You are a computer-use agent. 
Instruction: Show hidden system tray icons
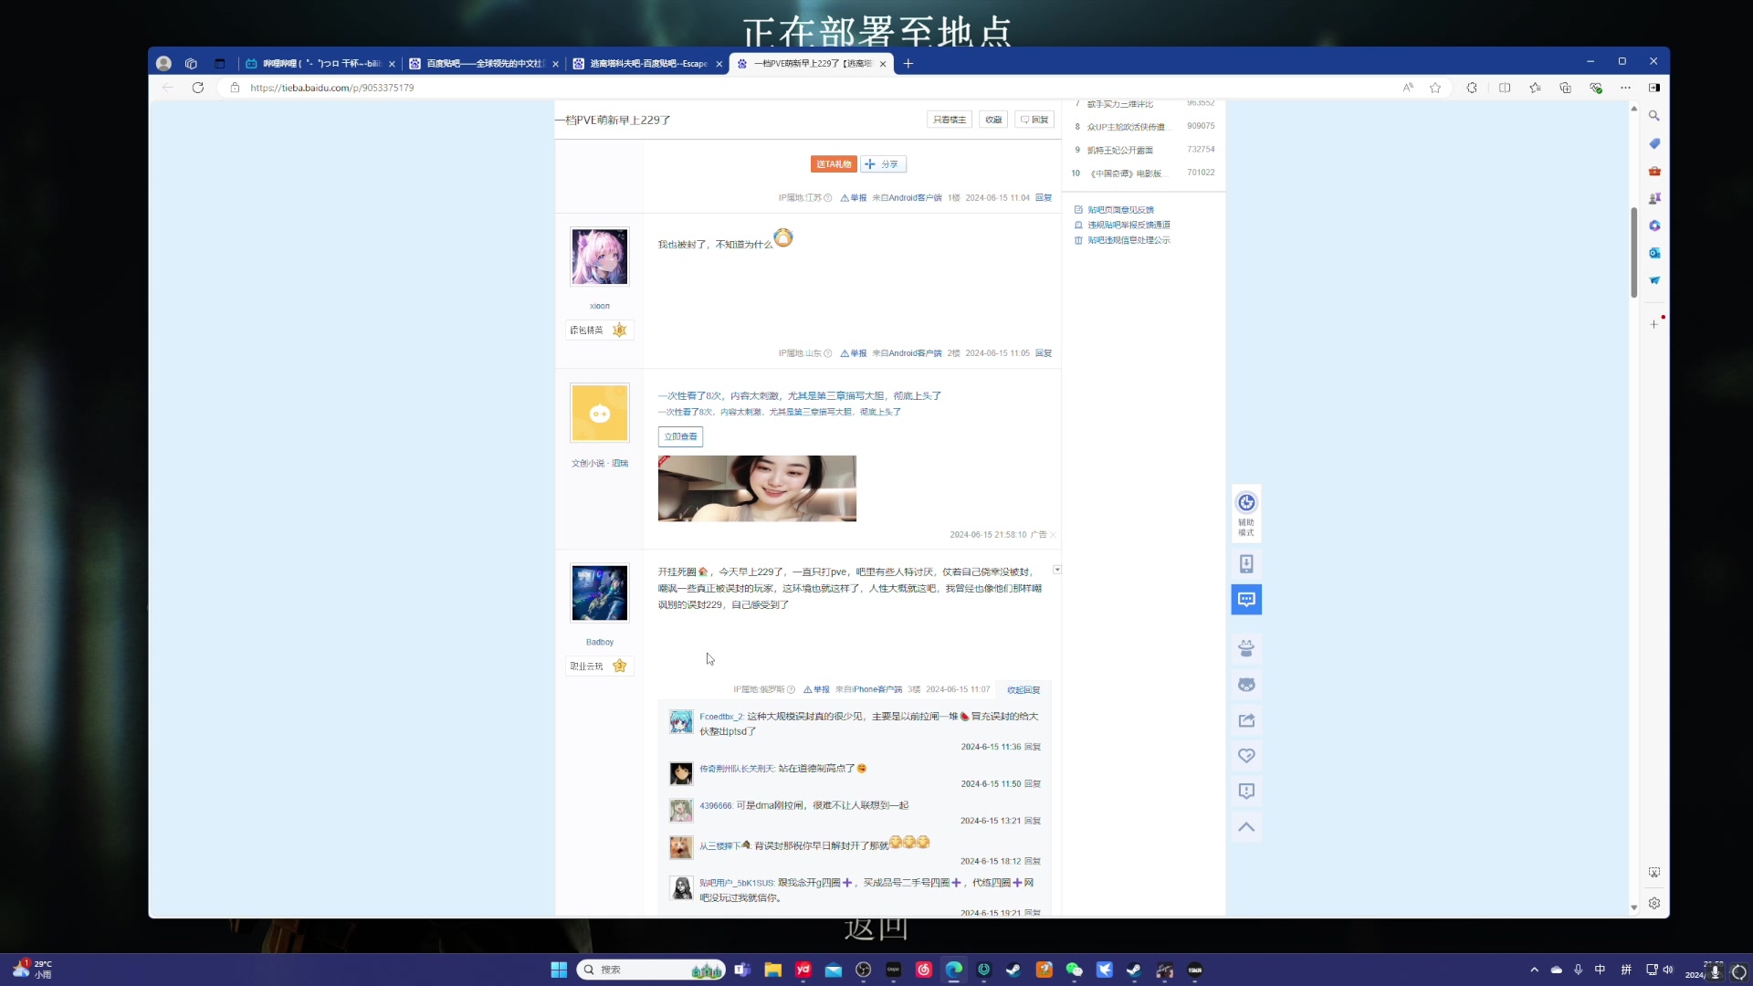click(x=1534, y=970)
